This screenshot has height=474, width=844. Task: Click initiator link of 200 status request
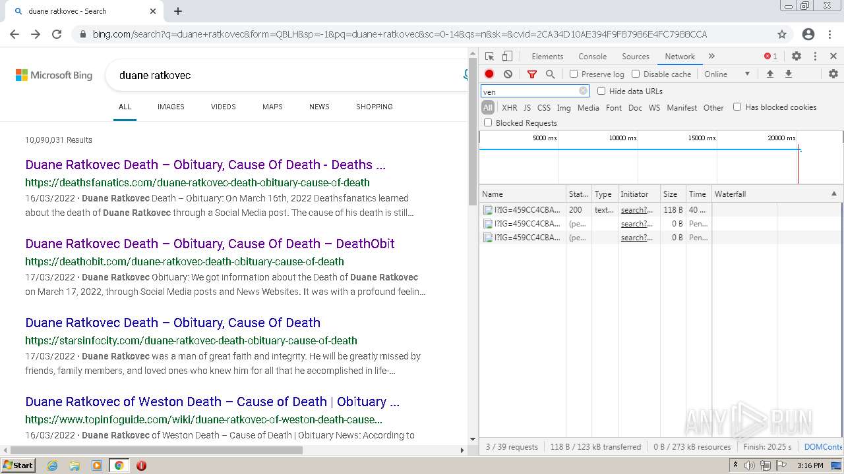pyautogui.click(x=637, y=210)
